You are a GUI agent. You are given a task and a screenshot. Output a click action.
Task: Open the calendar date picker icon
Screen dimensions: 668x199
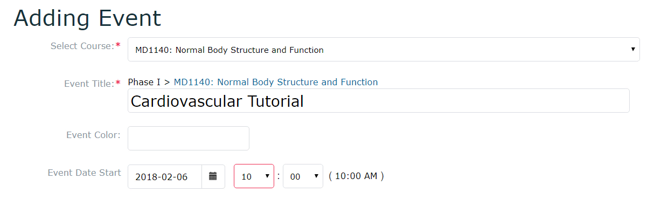point(213,176)
